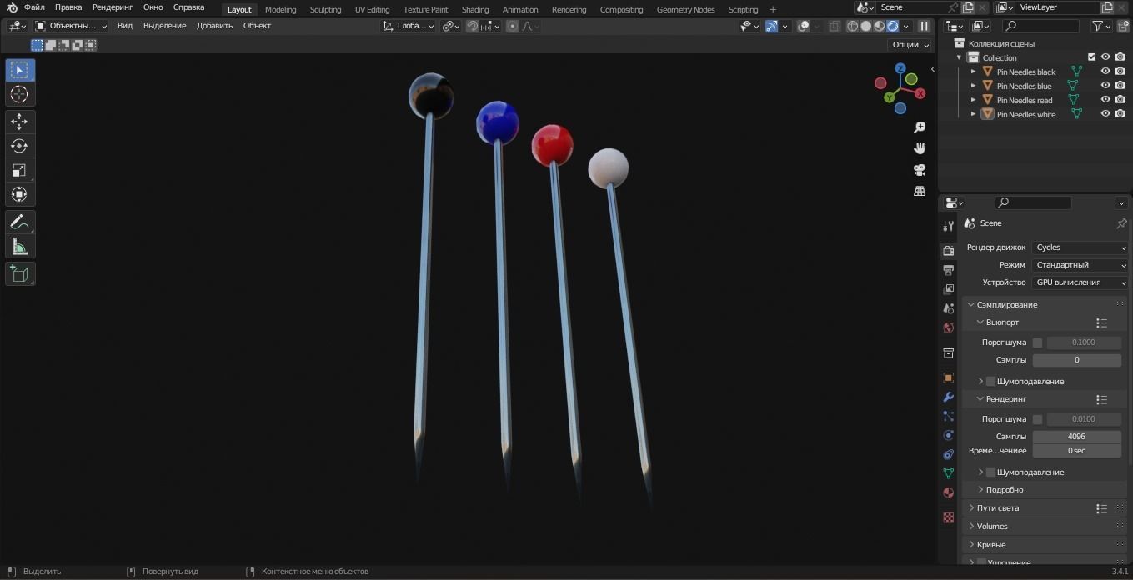
Task: Open the render engine dropdown showing Cycles
Action: [1080, 247]
